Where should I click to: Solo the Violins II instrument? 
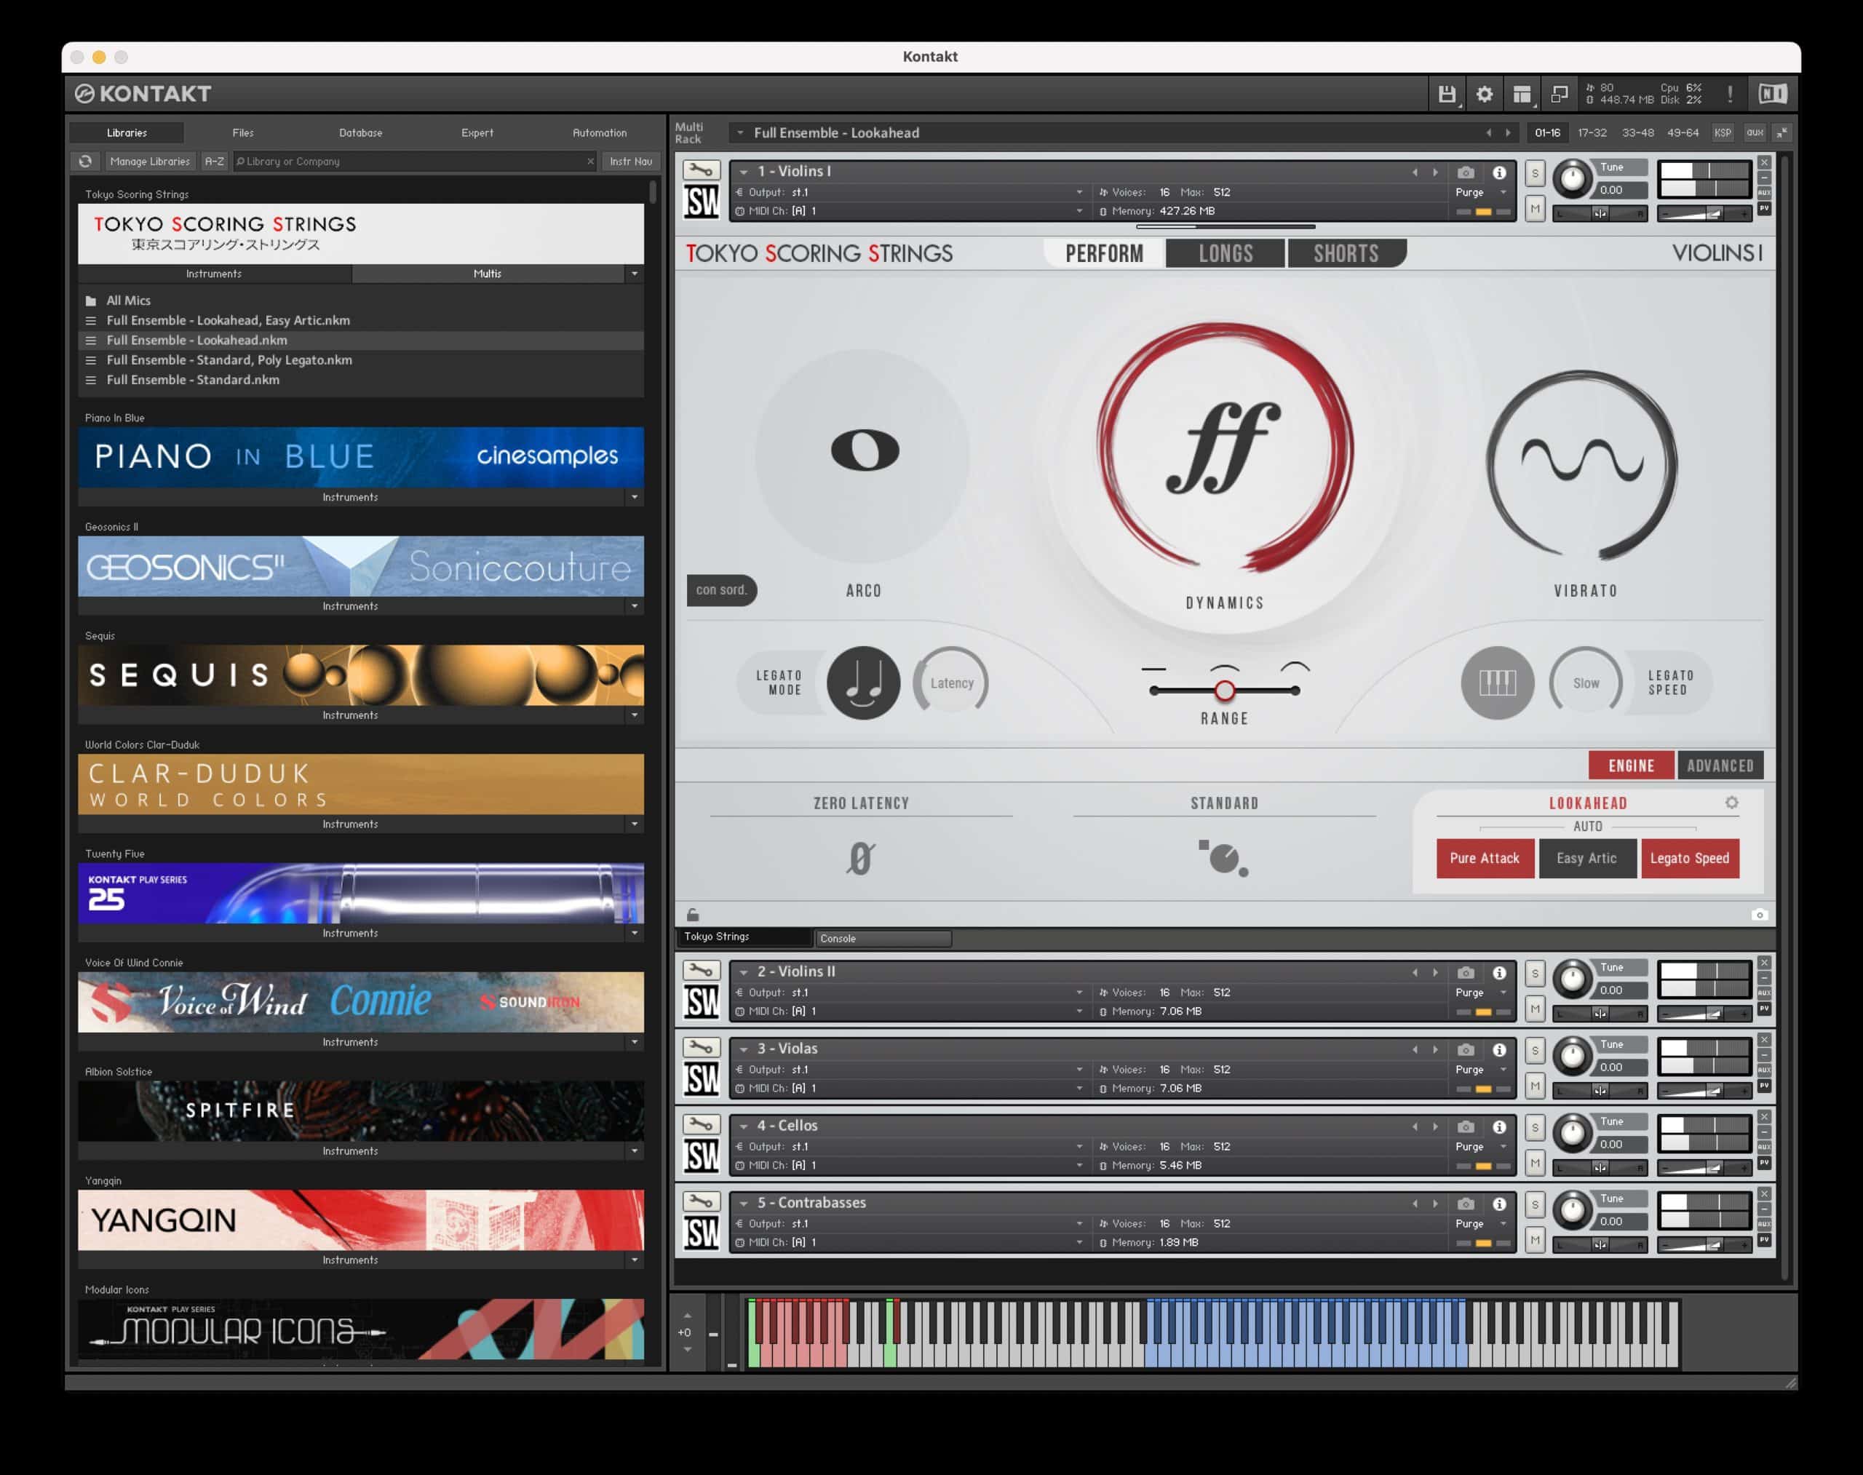point(1535,974)
